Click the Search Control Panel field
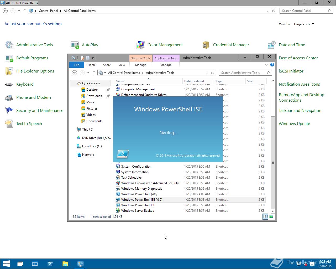336x269 pixels. (x=306, y=11)
